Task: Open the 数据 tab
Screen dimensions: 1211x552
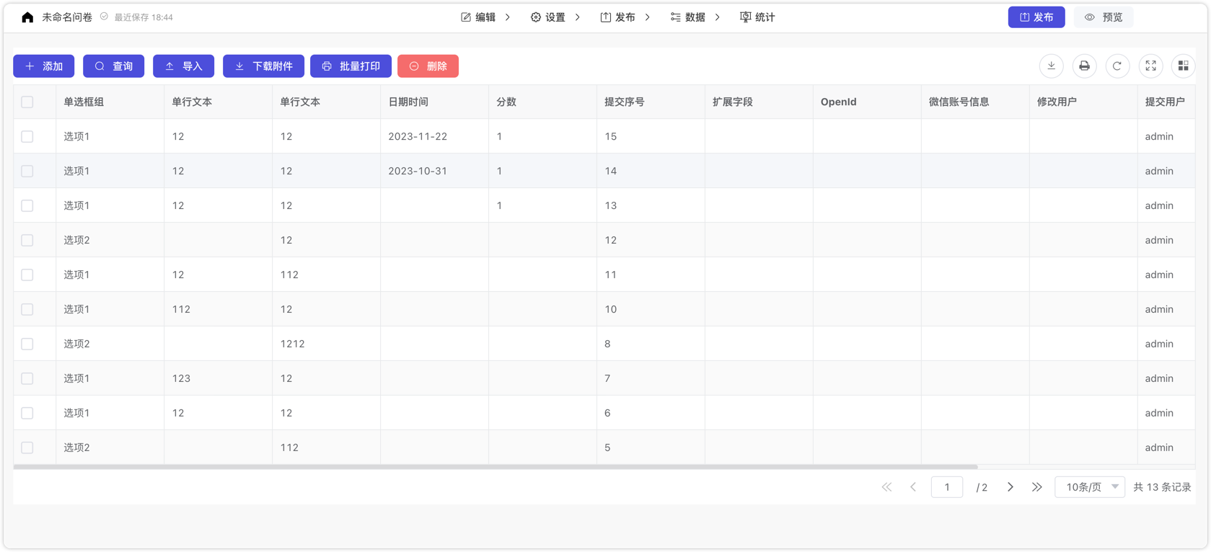Action: click(687, 17)
